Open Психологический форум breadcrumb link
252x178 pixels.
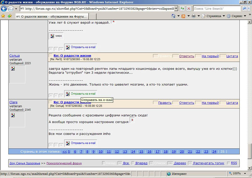coord(64,163)
